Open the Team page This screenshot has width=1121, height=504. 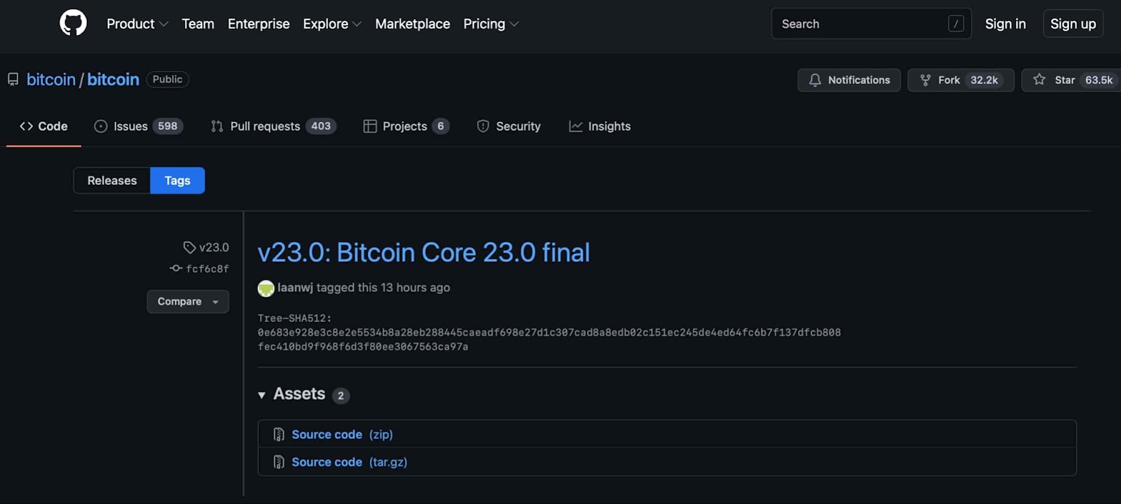[x=198, y=24]
